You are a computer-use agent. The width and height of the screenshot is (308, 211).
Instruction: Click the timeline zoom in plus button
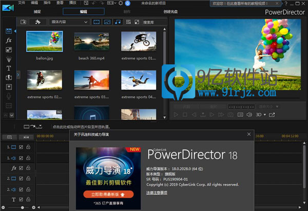[x=33, y=207]
